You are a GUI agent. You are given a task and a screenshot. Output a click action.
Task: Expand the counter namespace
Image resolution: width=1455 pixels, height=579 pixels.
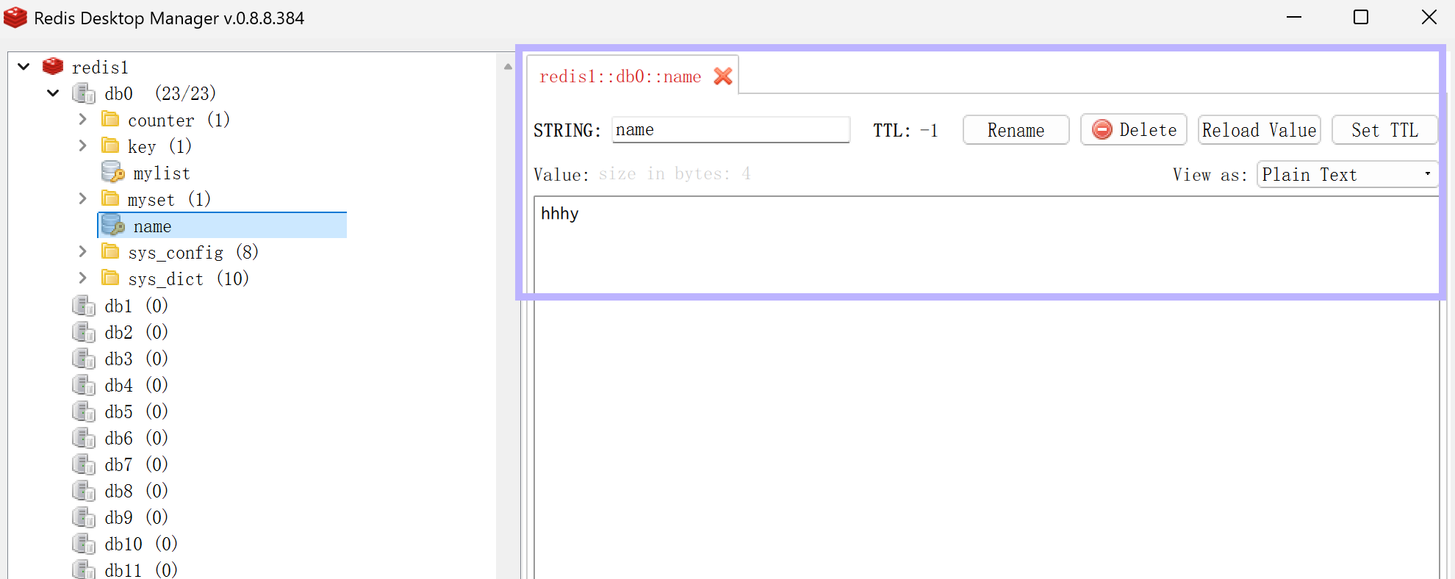coord(82,119)
